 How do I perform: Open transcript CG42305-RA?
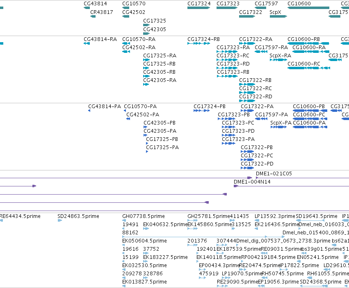(160, 80)
